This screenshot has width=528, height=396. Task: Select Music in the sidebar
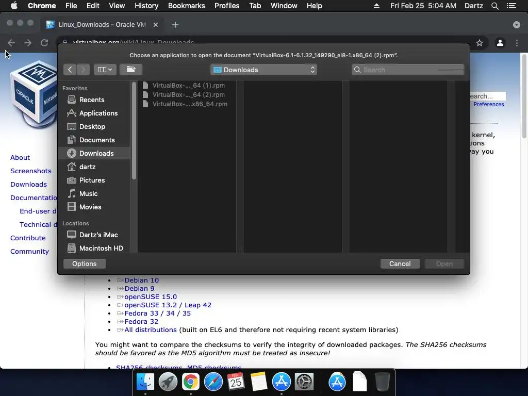pyautogui.click(x=94, y=194)
